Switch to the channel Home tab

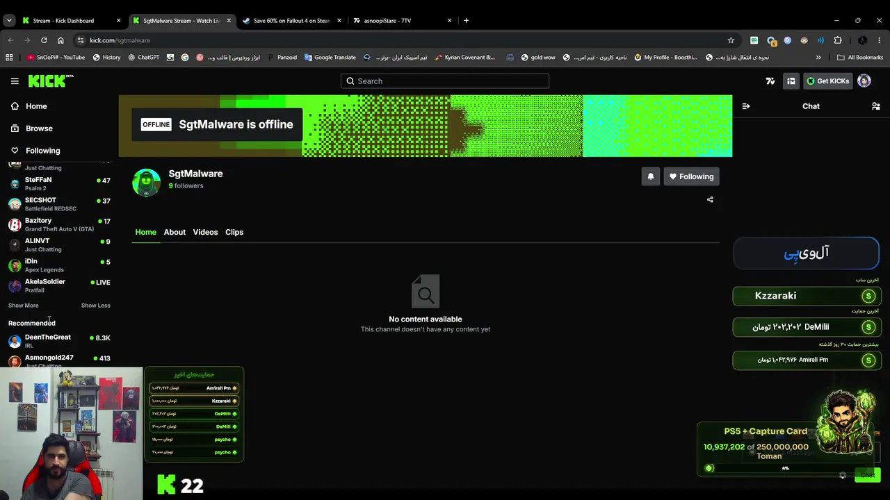pos(145,232)
